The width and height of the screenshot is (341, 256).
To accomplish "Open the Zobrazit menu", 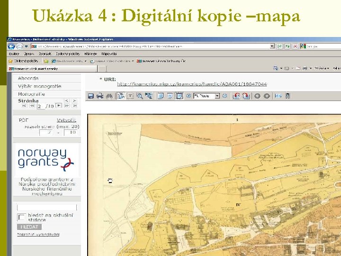I will pyautogui.click(x=45, y=54).
